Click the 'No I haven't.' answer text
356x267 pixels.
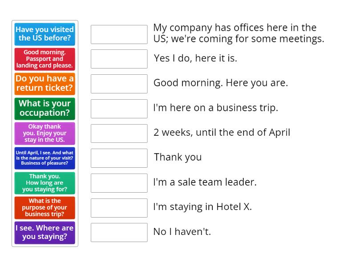pyautogui.click(x=182, y=232)
